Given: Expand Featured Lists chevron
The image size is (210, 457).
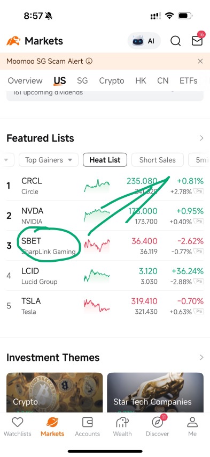Looking at the screenshot, I should tap(201, 138).
